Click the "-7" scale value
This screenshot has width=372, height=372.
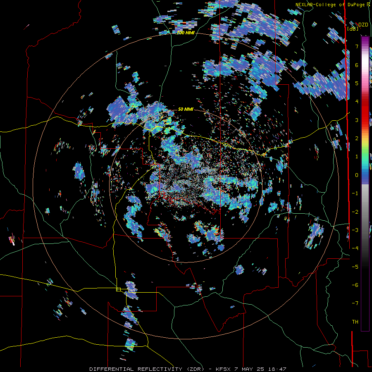tap(355, 303)
